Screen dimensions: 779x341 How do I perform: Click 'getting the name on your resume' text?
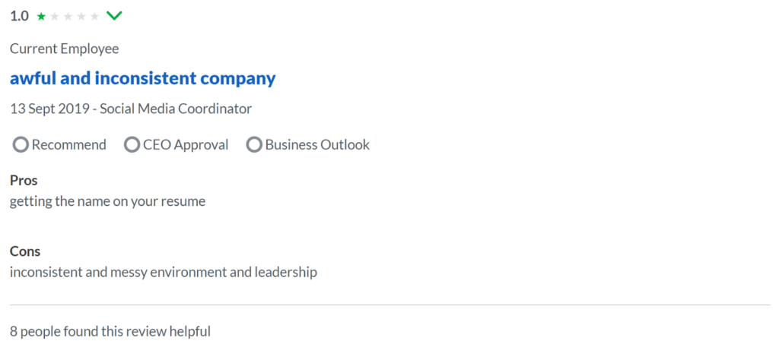(x=107, y=202)
